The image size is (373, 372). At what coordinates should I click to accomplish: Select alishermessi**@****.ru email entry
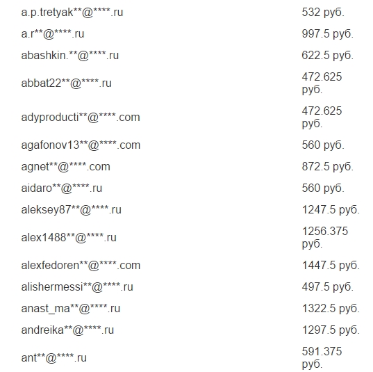click(77, 287)
